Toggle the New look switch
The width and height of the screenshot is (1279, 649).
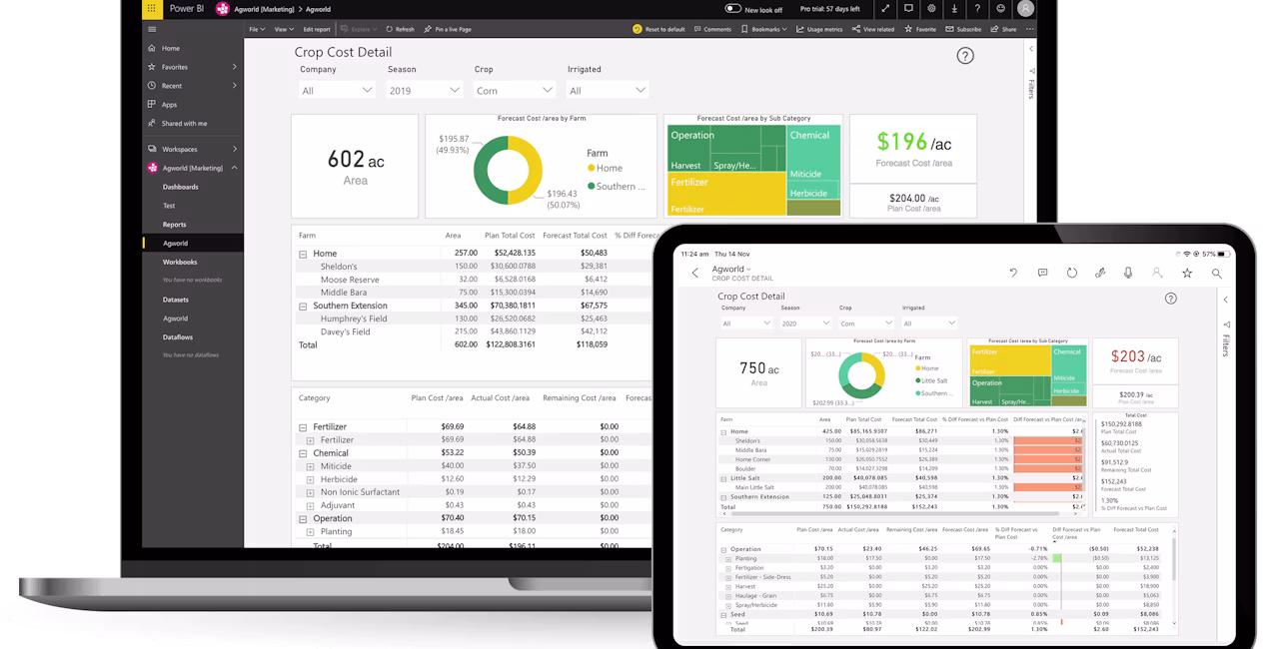click(732, 9)
